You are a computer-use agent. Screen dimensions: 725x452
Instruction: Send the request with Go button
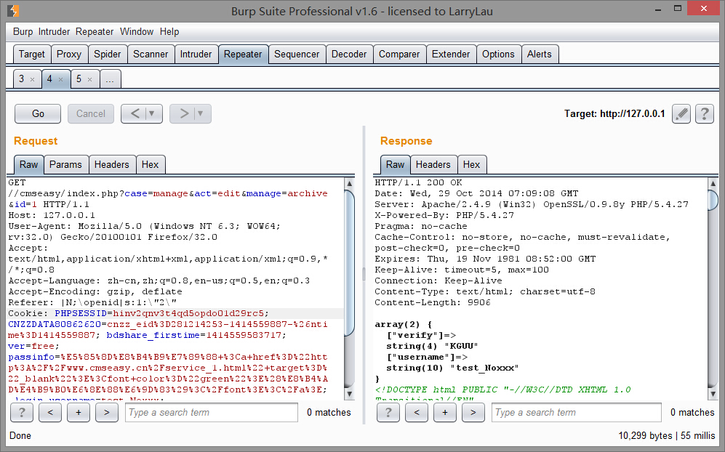coord(38,113)
